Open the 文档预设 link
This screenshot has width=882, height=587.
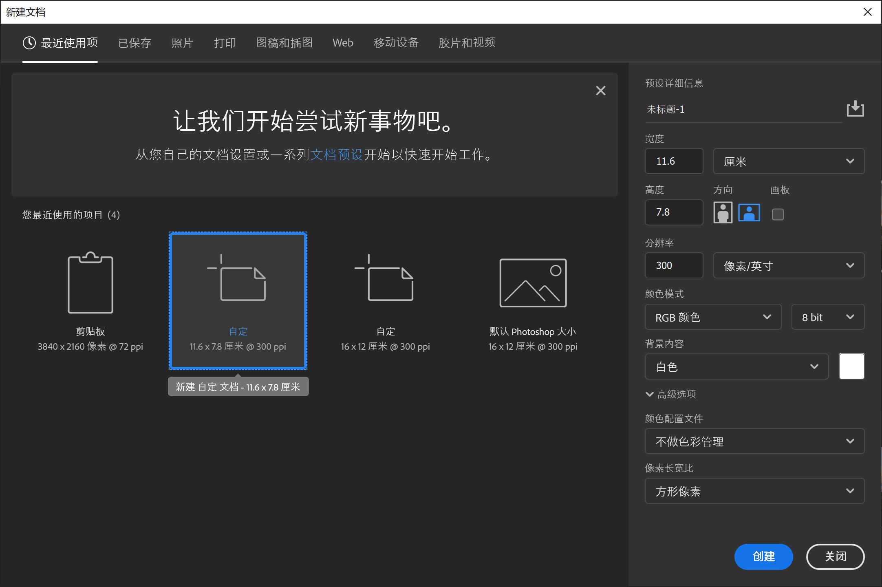point(337,154)
